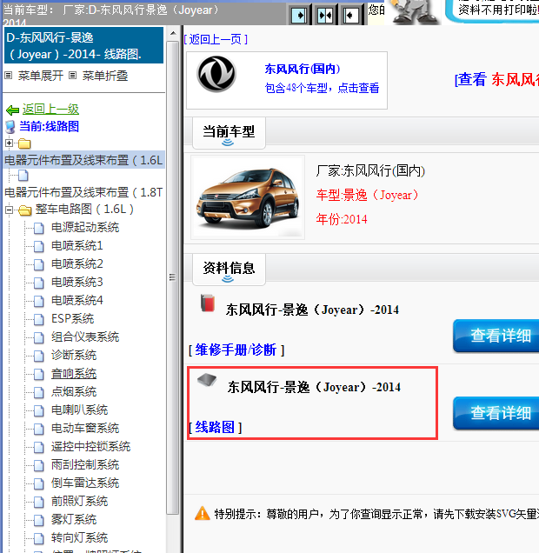The width and height of the screenshot is (539, 553).
Task: Click 查看详细 button for 线路图
Action: point(496,413)
